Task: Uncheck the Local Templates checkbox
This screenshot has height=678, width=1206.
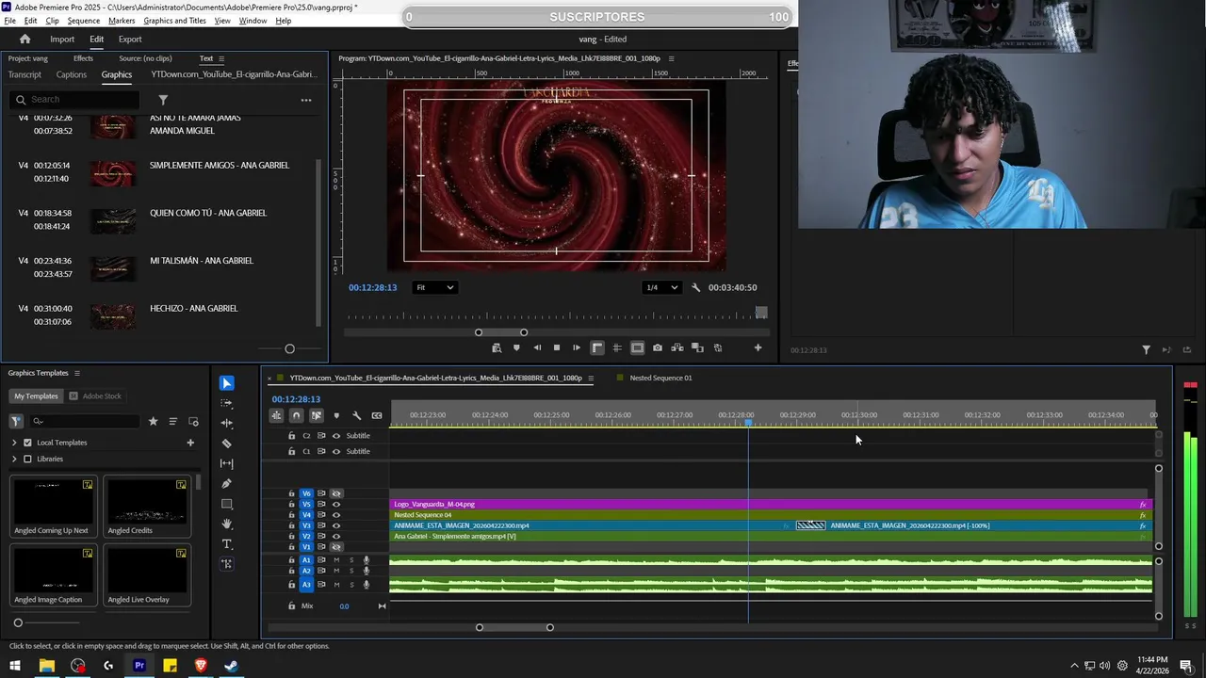Action: pos(27,443)
